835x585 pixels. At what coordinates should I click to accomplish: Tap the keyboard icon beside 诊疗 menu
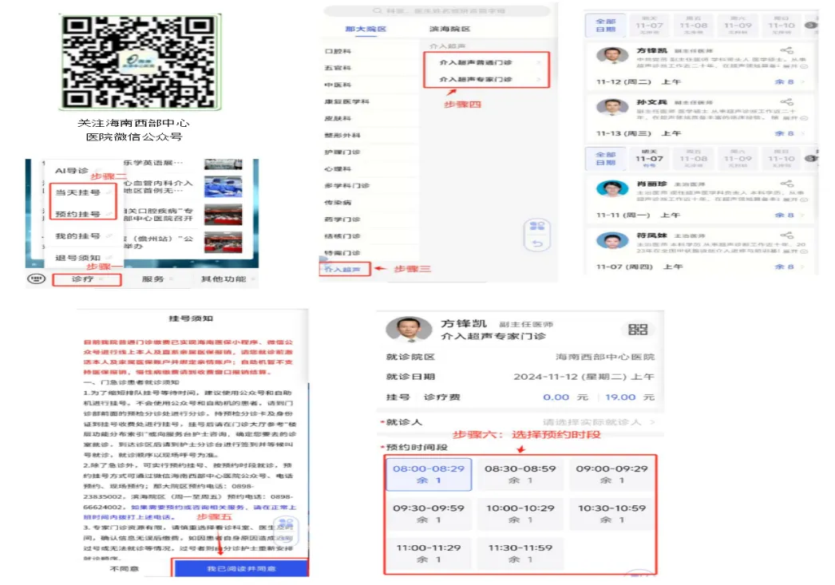[x=36, y=279]
